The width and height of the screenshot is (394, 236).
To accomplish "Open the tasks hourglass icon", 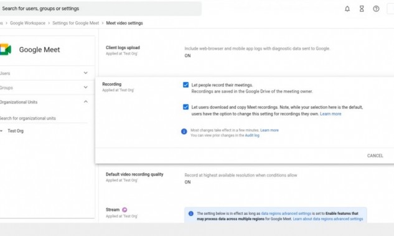I will click(362, 9).
